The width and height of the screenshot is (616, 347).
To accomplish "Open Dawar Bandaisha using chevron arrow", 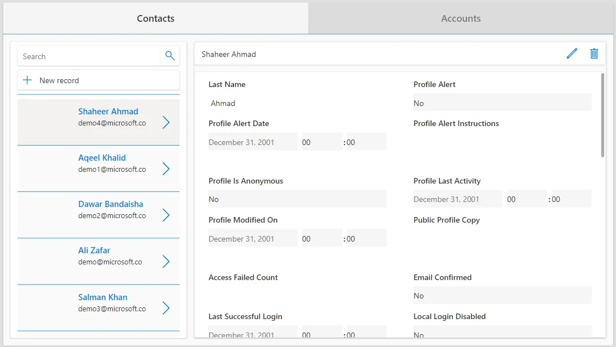I will [166, 215].
